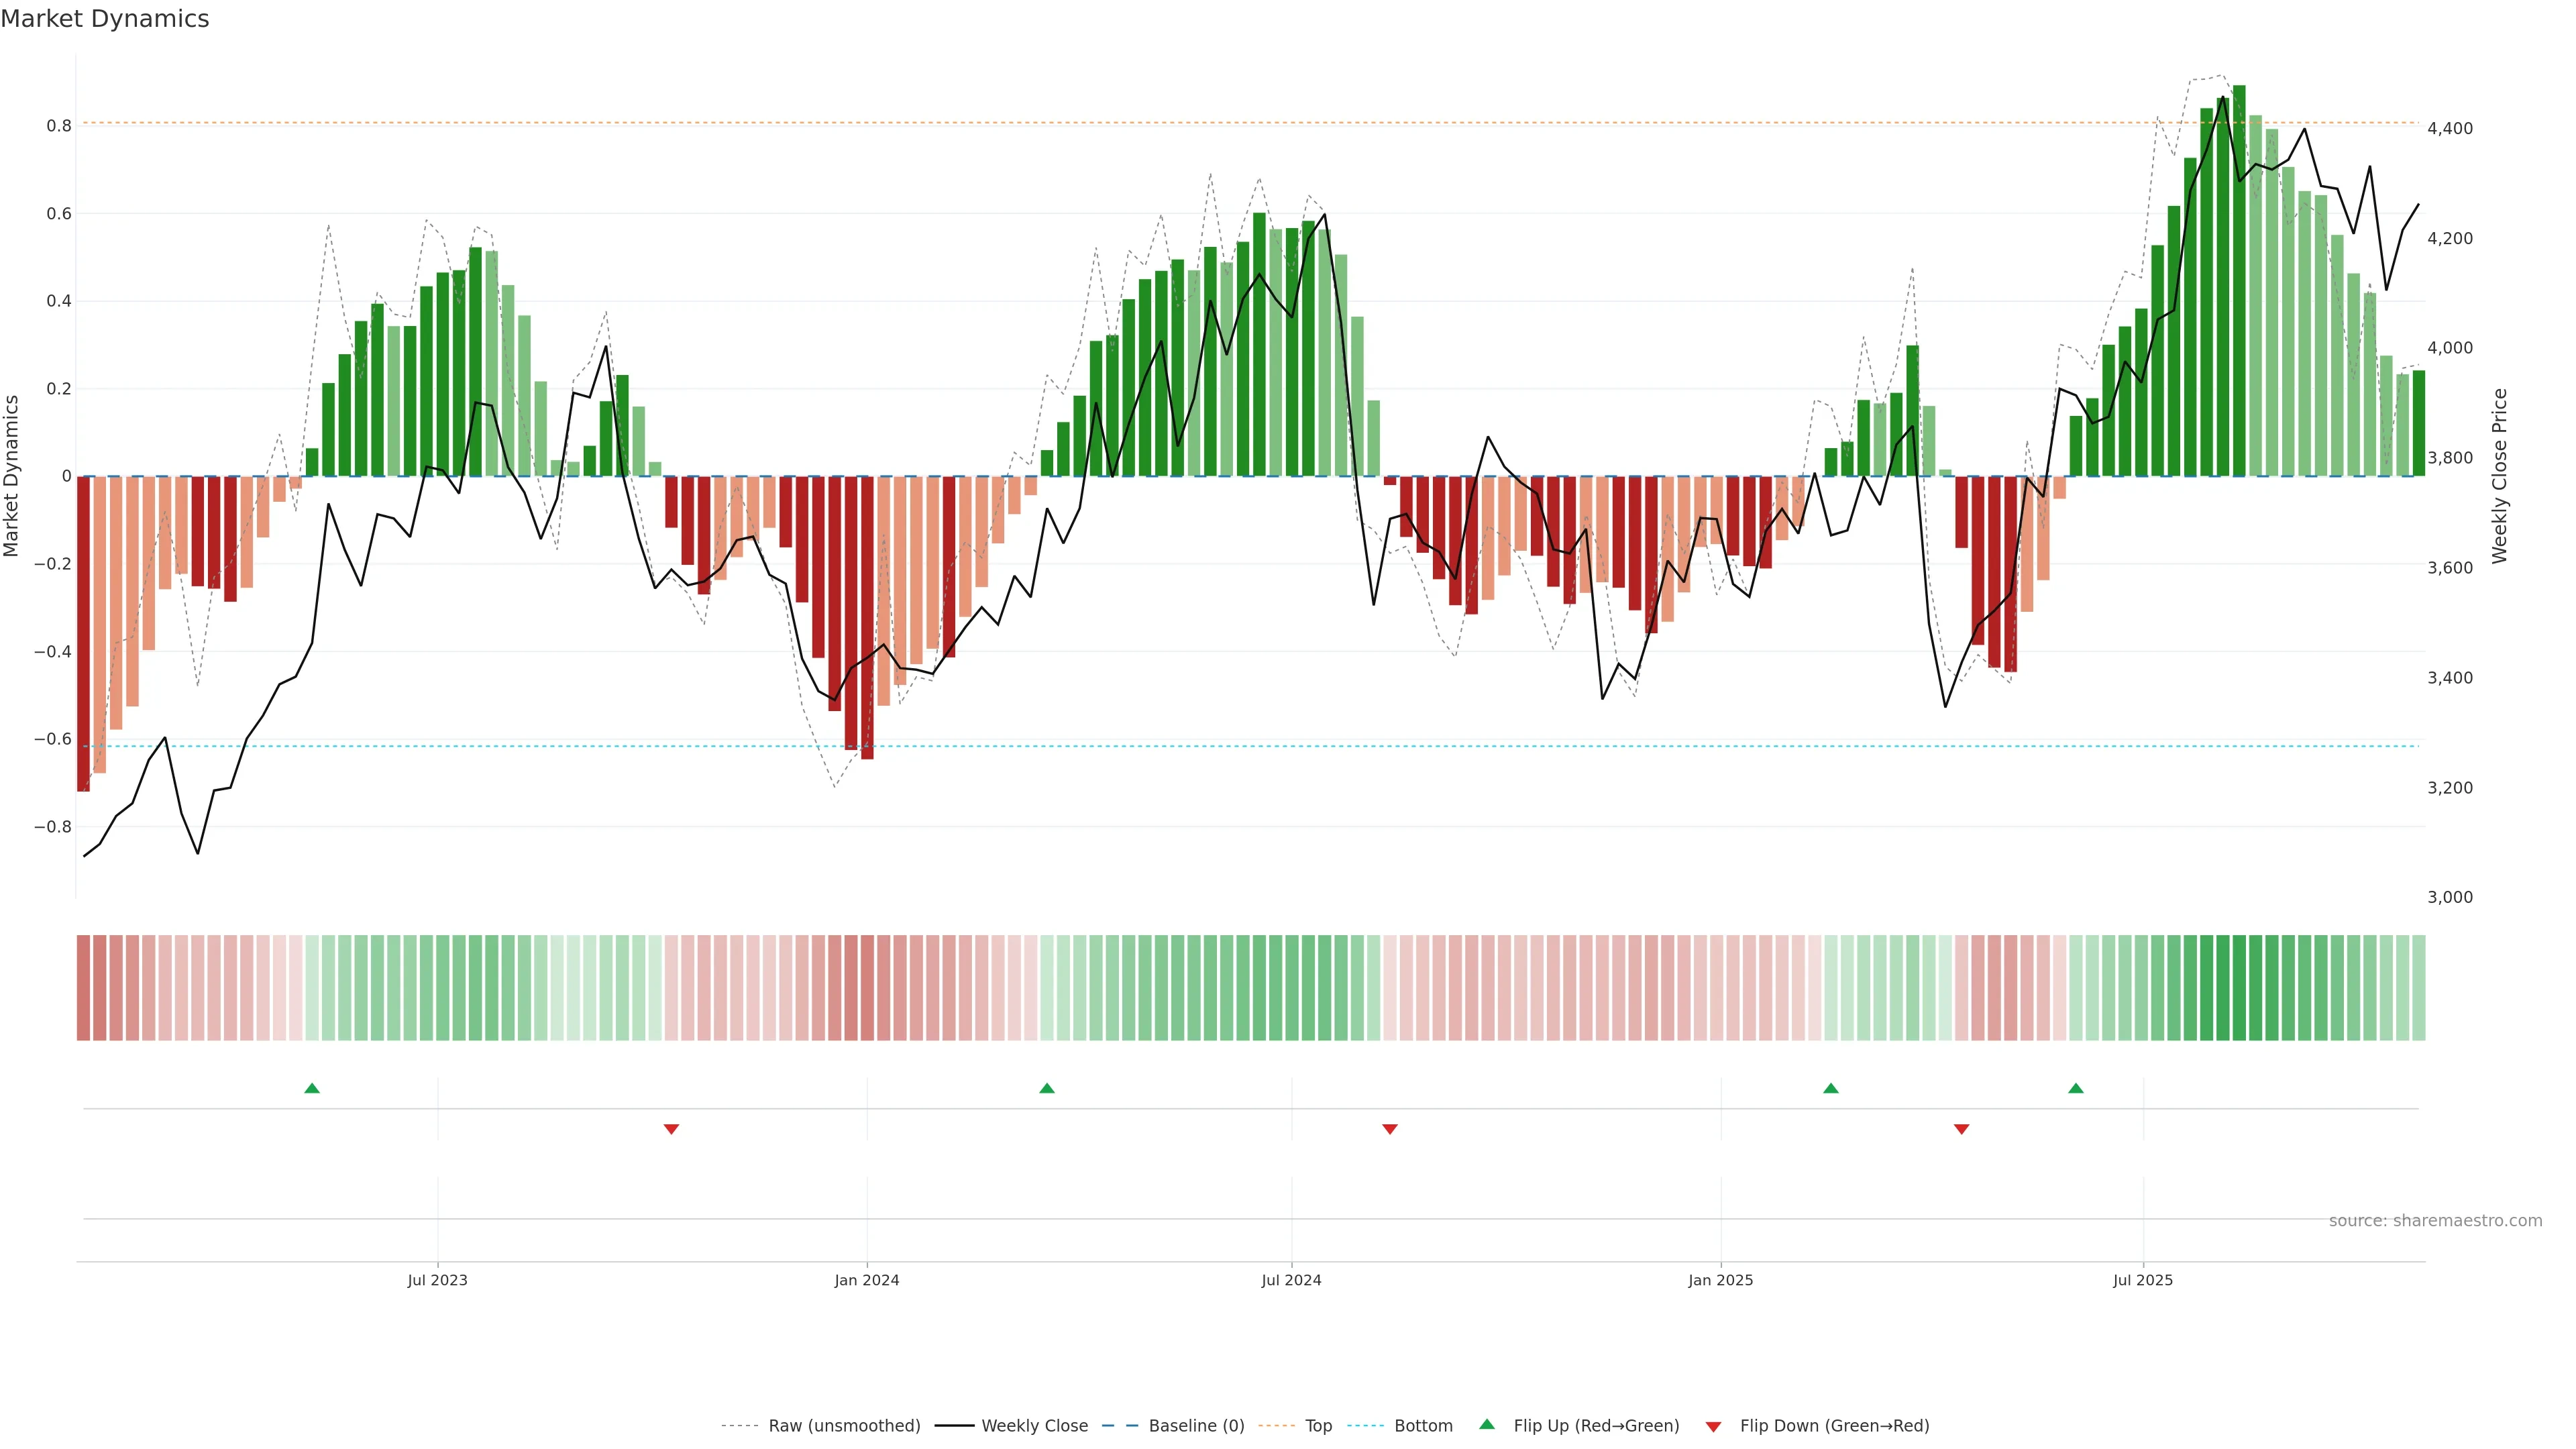2576x1449 pixels.
Task: Click the Jan 2024 x-axis label
Action: point(867,1280)
